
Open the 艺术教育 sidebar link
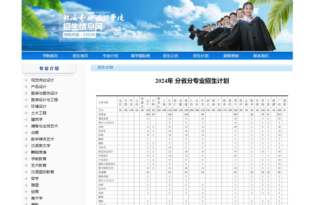pos(39,165)
